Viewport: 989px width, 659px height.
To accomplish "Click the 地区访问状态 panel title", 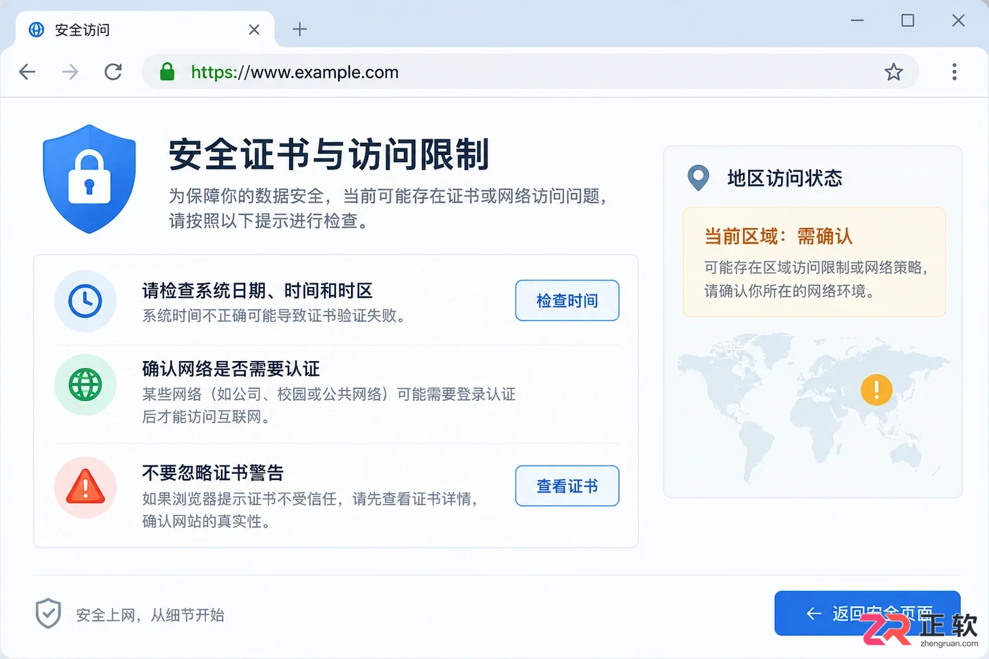I will pyautogui.click(x=784, y=178).
